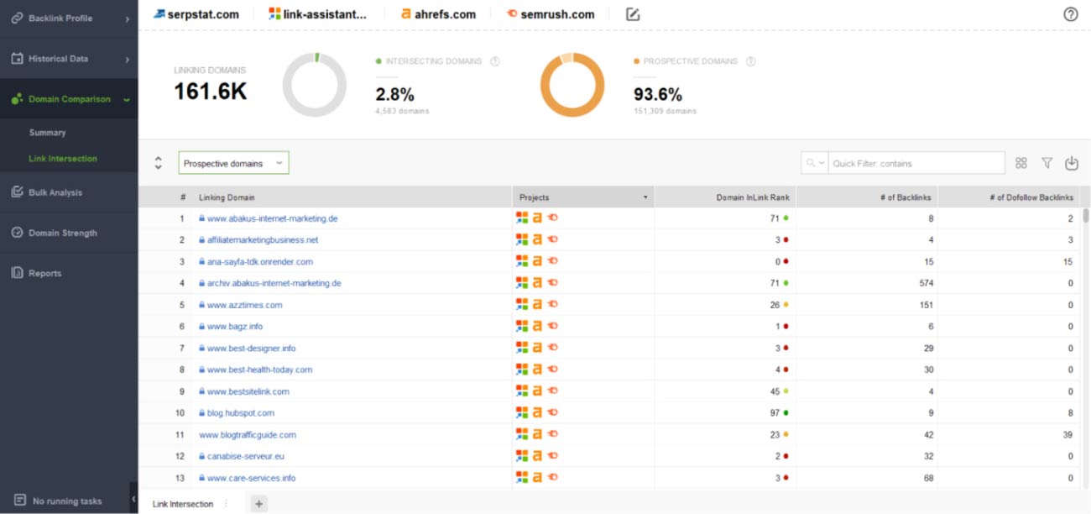
Task: Open options menu on Link Intersection tab
Action: click(x=225, y=504)
